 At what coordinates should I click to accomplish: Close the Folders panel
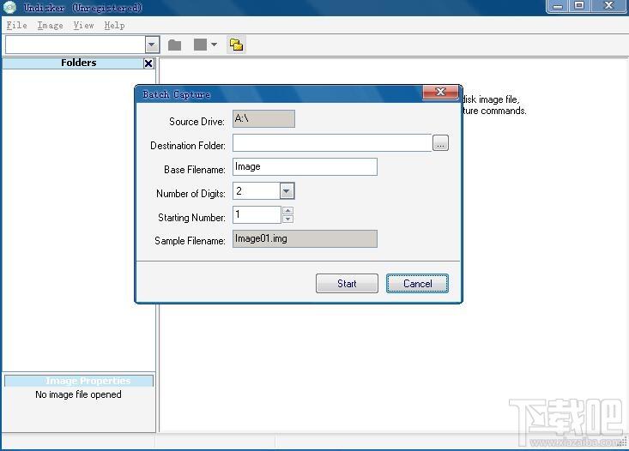(x=148, y=63)
